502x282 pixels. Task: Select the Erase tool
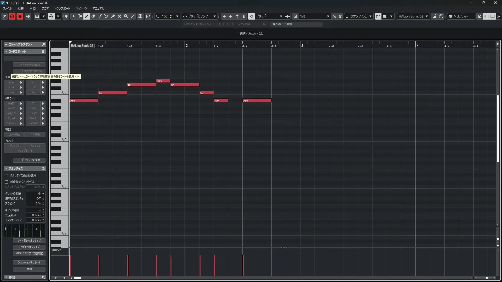pyautogui.click(x=93, y=16)
